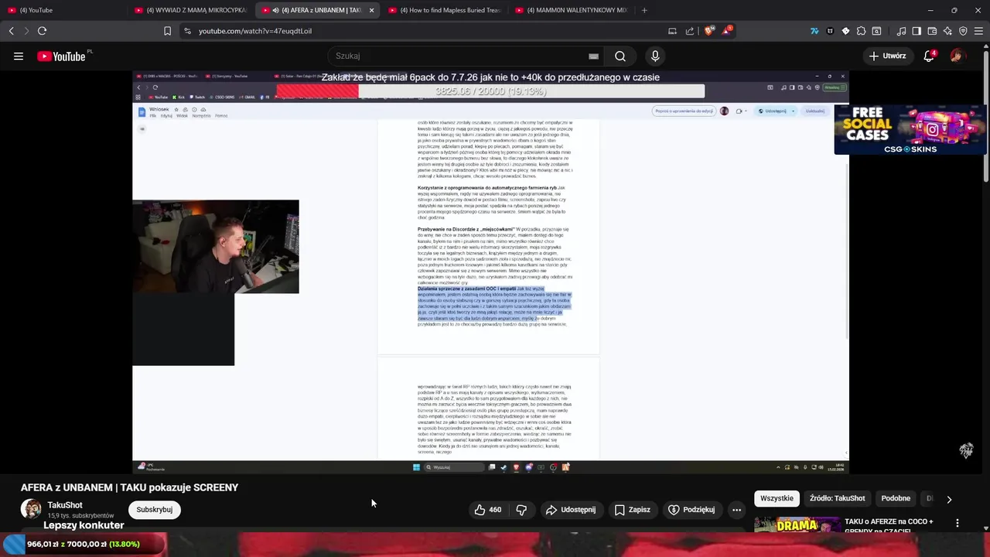Click the Udostępnij share button
Viewport: 990px width, 557px height.
point(571,510)
